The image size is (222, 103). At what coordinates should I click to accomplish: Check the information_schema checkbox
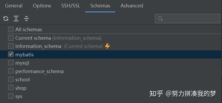(x=11, y=46)
